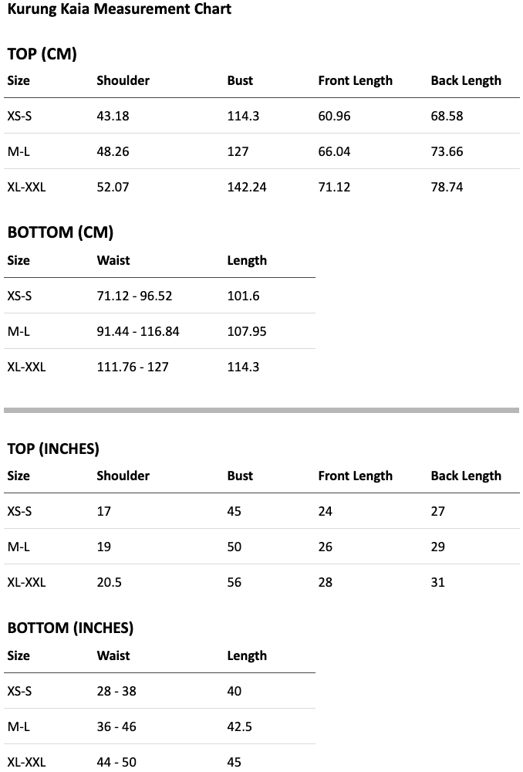Click the 44 - 50 waist range
Viewport: 523px width, 772px height.
click(x=116, y=763)
